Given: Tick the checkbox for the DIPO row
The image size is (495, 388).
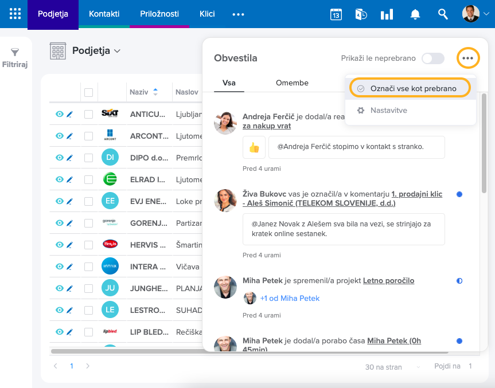Looking at the screenshot, I should [88, 158].
